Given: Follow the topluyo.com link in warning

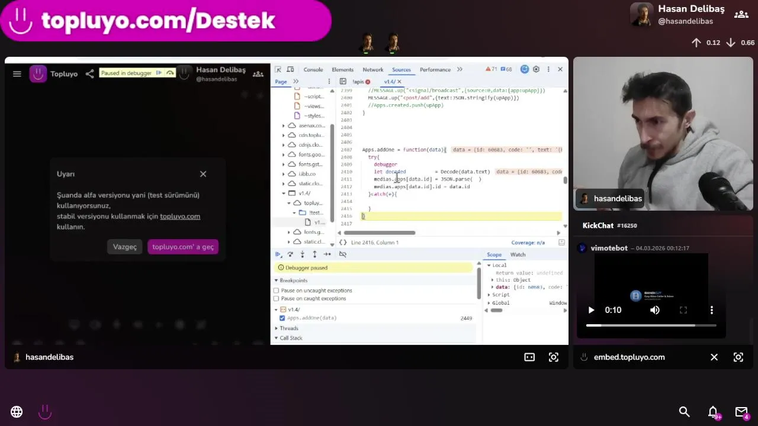Looking at the screenshot, I should (x=180, y=217).
